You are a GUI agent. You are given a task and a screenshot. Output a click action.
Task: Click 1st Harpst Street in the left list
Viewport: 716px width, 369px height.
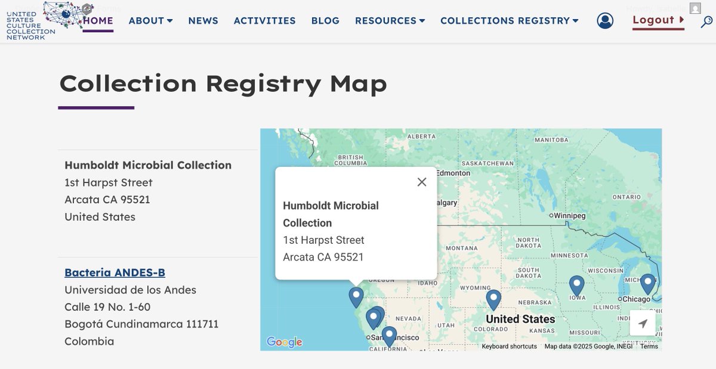click(109, 182)
